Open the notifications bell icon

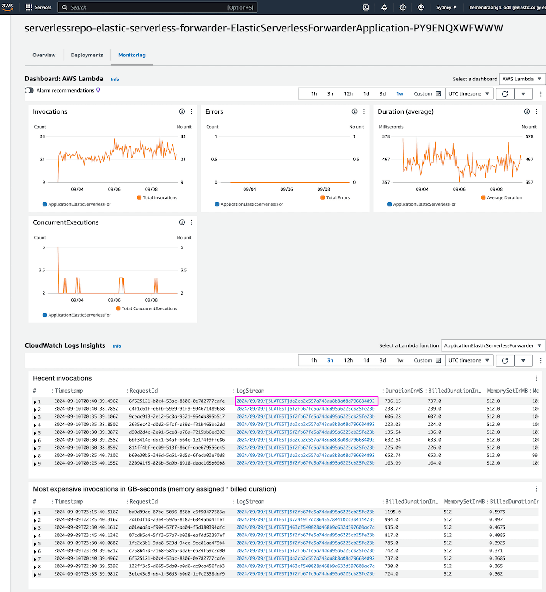384,7
